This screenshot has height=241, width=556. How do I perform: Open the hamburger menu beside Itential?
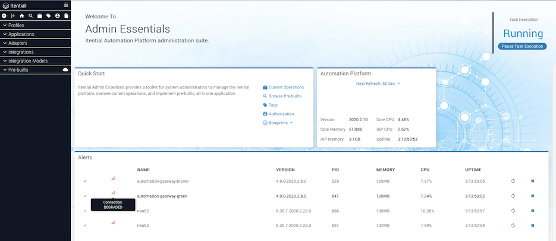point(66,5)
